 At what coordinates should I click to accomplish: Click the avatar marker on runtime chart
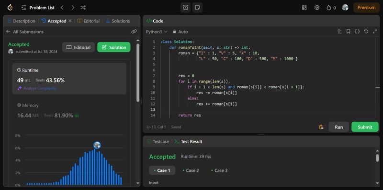pyautogui.click(x=97, y=145)
